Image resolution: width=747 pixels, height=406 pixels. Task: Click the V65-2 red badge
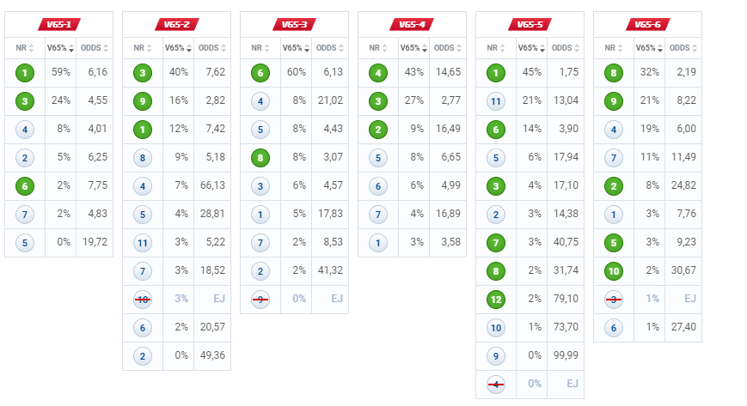(x=177, y=24)
